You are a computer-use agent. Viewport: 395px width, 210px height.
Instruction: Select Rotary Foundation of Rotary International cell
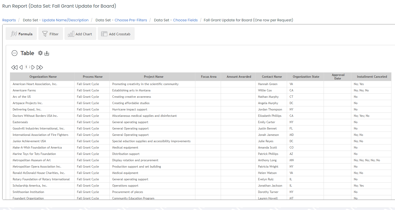tap(42, 179)
